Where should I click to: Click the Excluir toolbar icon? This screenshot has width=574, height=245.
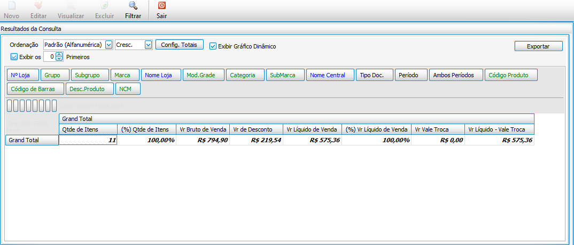click(105, 6)
